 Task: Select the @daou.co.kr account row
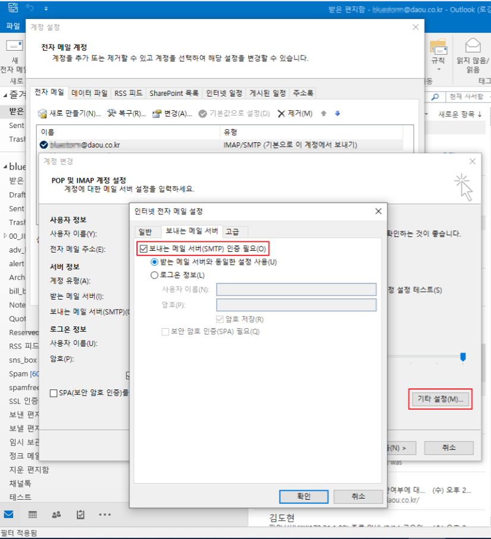pos(220,145)
